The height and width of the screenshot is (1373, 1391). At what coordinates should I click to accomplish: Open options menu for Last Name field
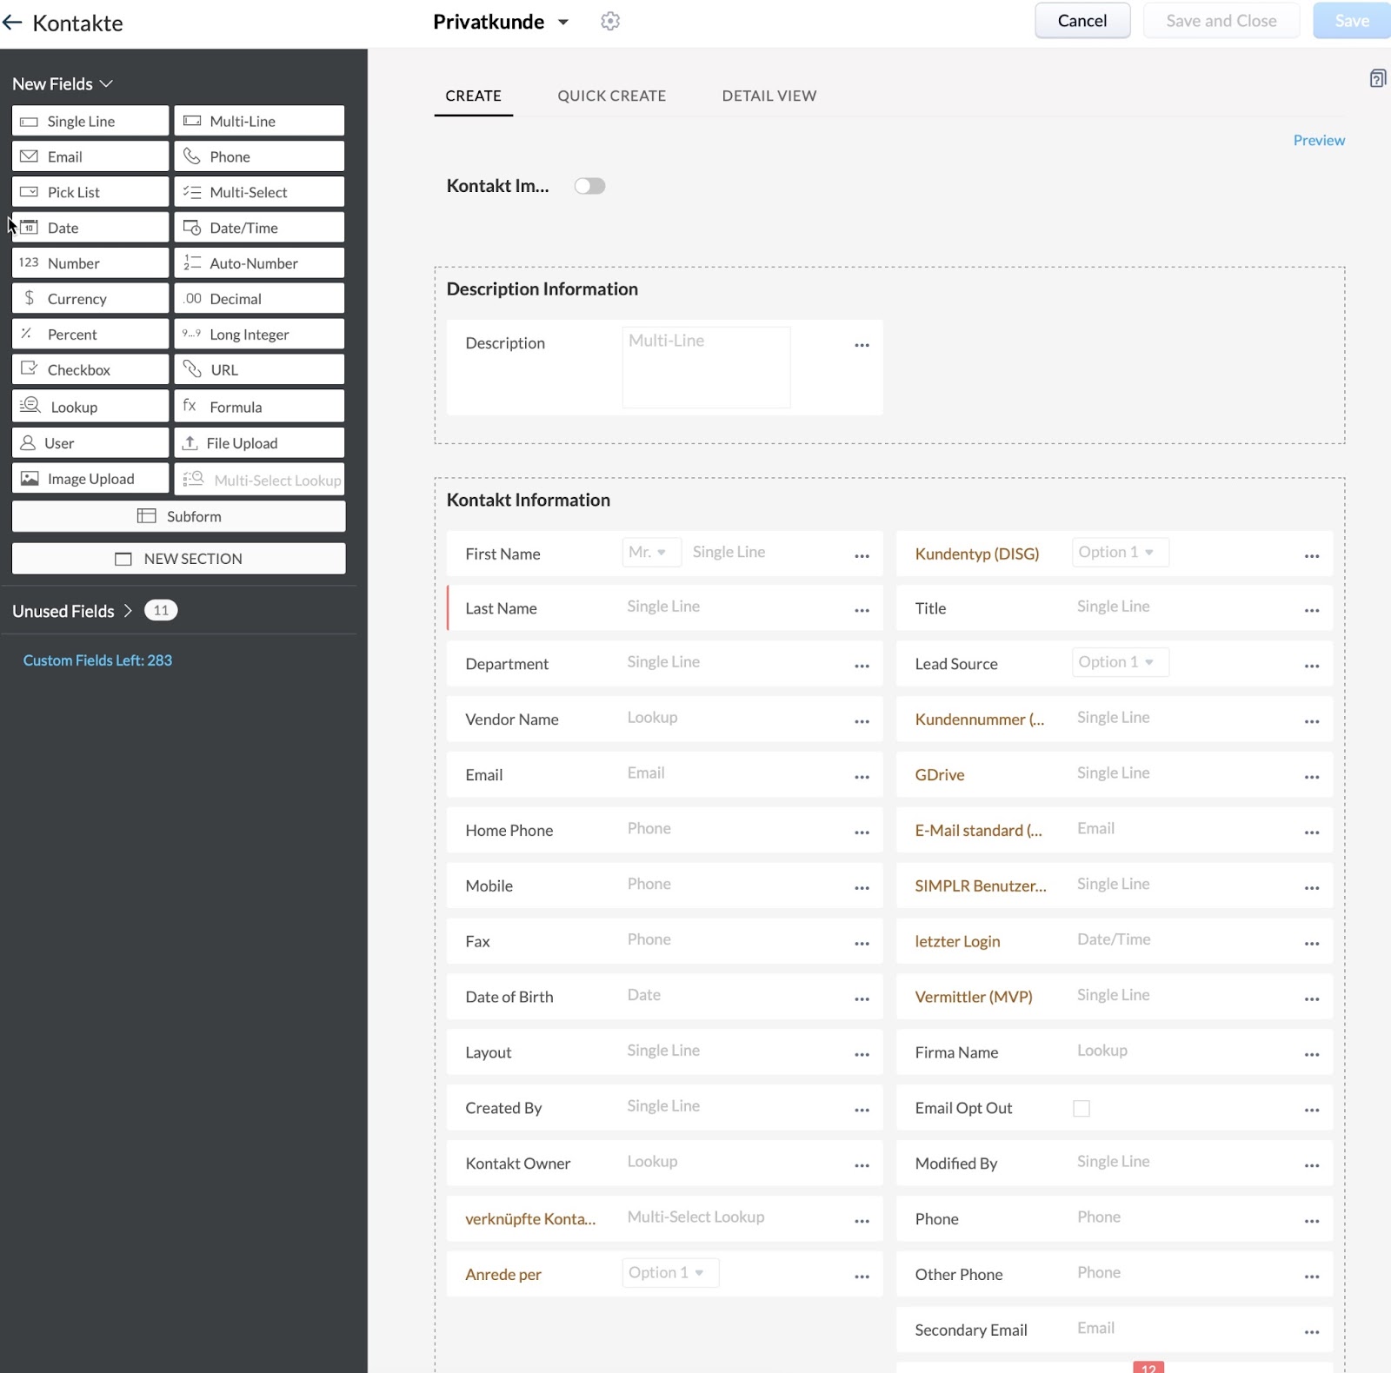tap(862, 610)
